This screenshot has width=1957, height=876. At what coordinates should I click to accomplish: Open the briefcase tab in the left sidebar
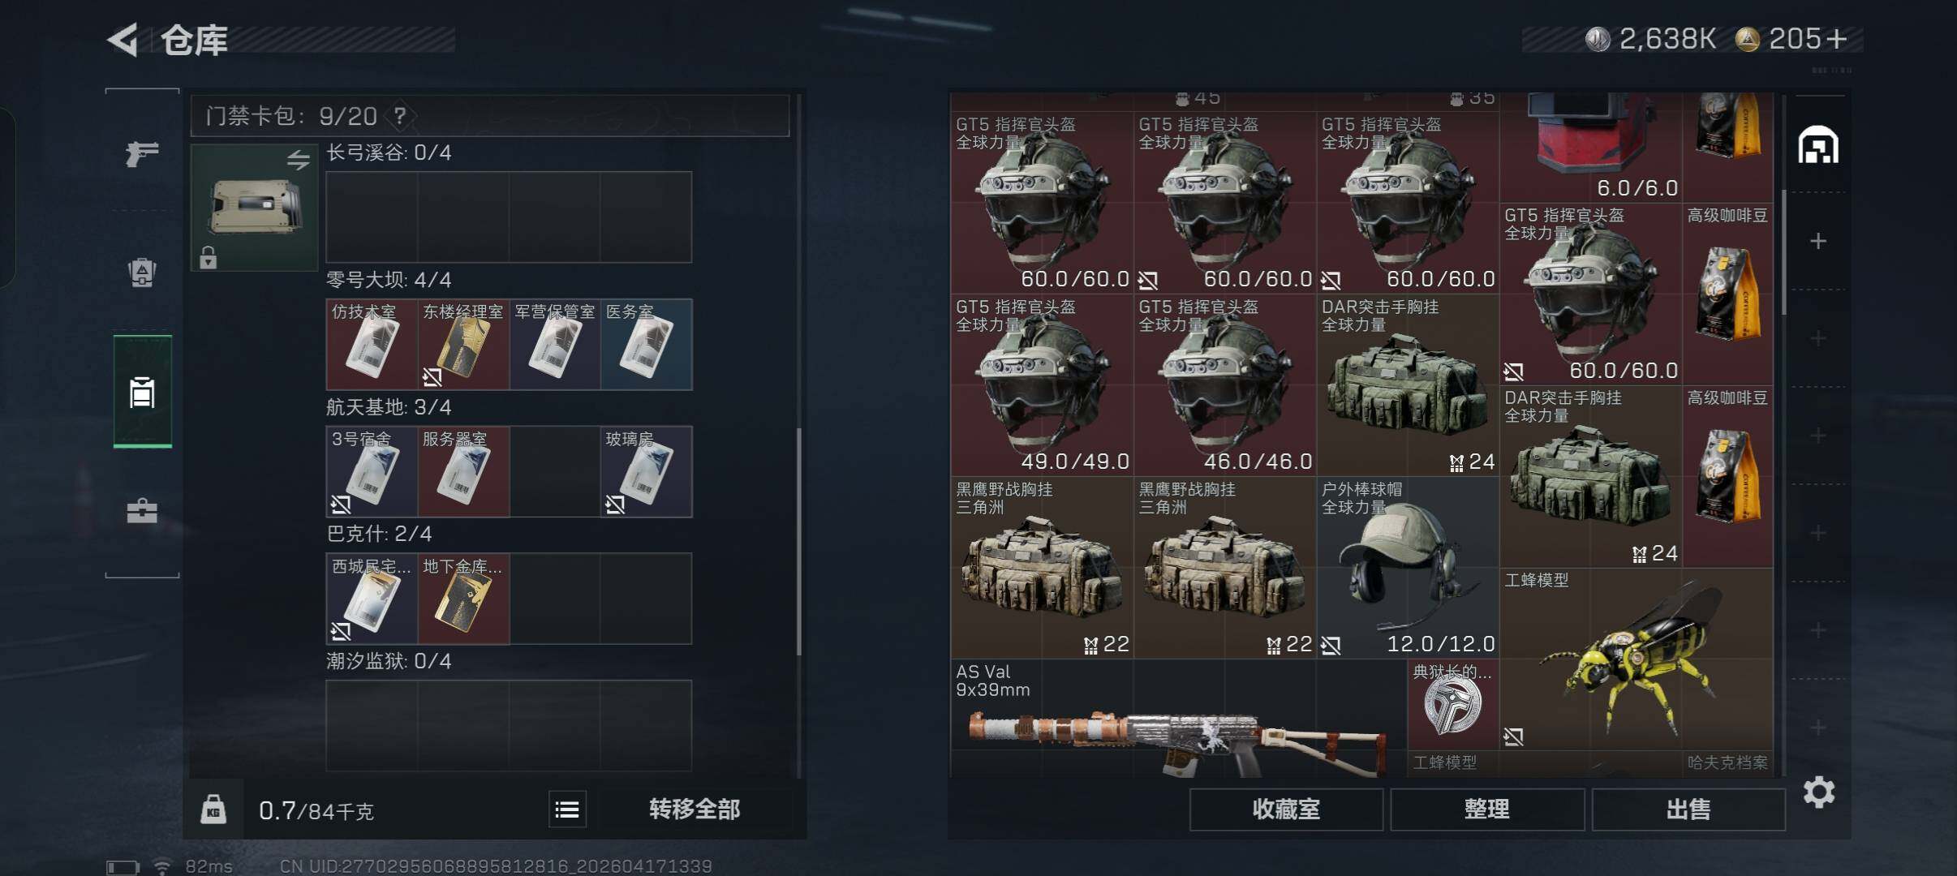coord(142,511)
